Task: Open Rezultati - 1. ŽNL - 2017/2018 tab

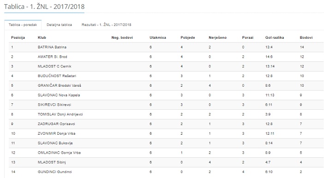Action: (107, 25)
